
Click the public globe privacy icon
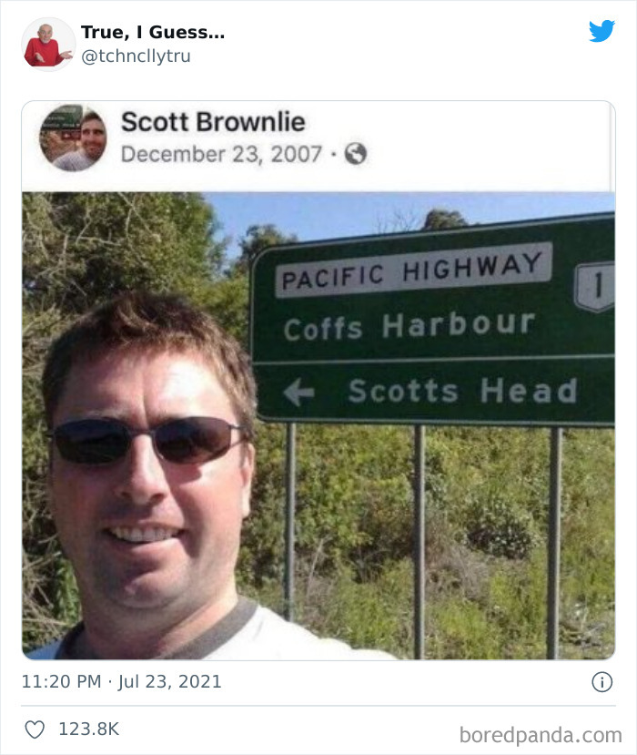tap(356, 154)
